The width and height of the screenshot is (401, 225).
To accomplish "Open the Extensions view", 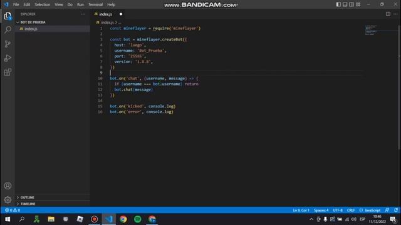I will [8, 72].
